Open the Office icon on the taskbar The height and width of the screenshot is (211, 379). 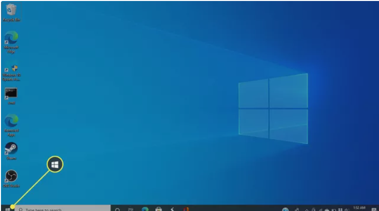pos(186,209)
